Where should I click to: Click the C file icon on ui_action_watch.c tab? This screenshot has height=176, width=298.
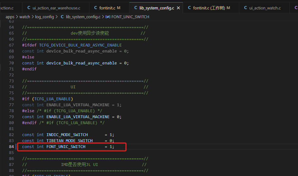246,8
